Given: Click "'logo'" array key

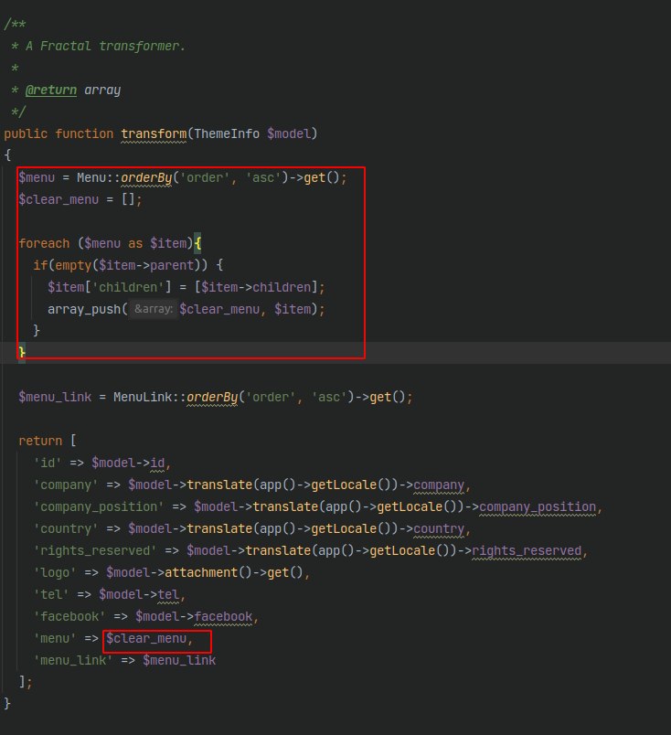Looking at the screenshot, I should tap(55, 573).
